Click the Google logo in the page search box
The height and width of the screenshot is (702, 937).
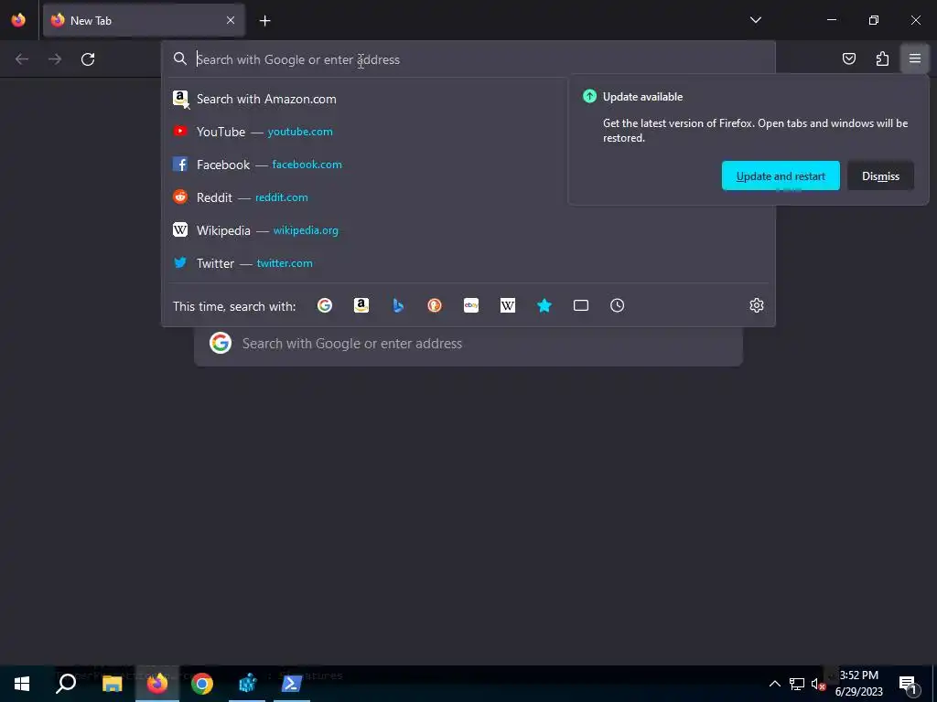point(221,344)
